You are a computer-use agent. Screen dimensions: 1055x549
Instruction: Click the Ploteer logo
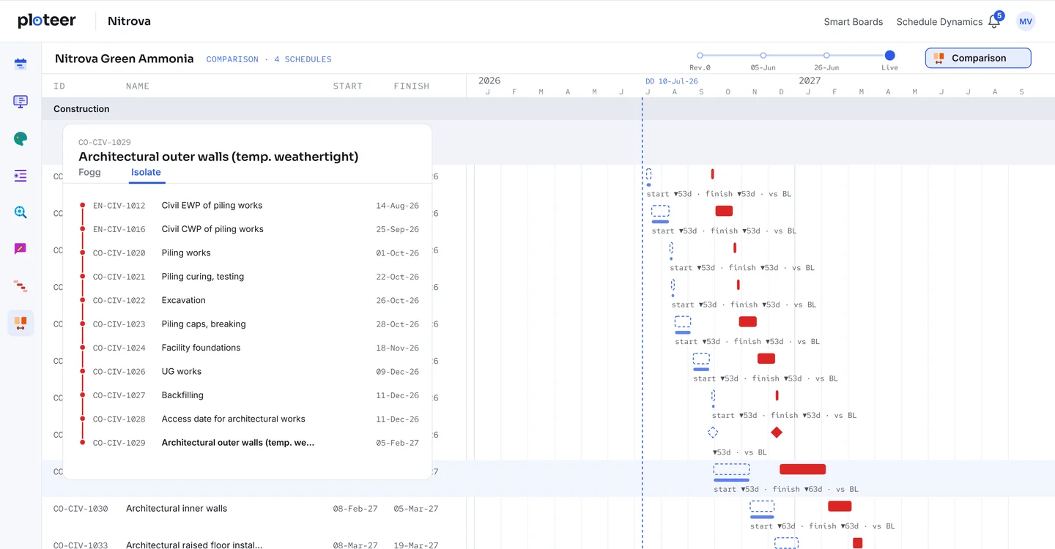[47, 20]
